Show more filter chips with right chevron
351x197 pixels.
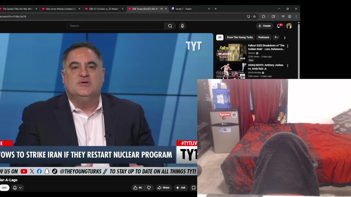285,37
